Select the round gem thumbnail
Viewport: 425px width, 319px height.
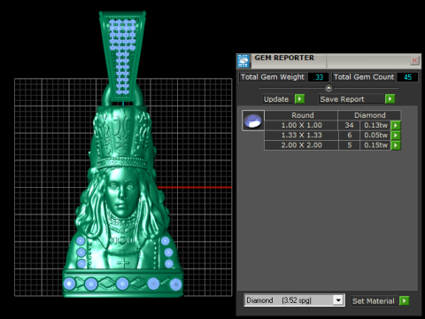pos(253,121)
